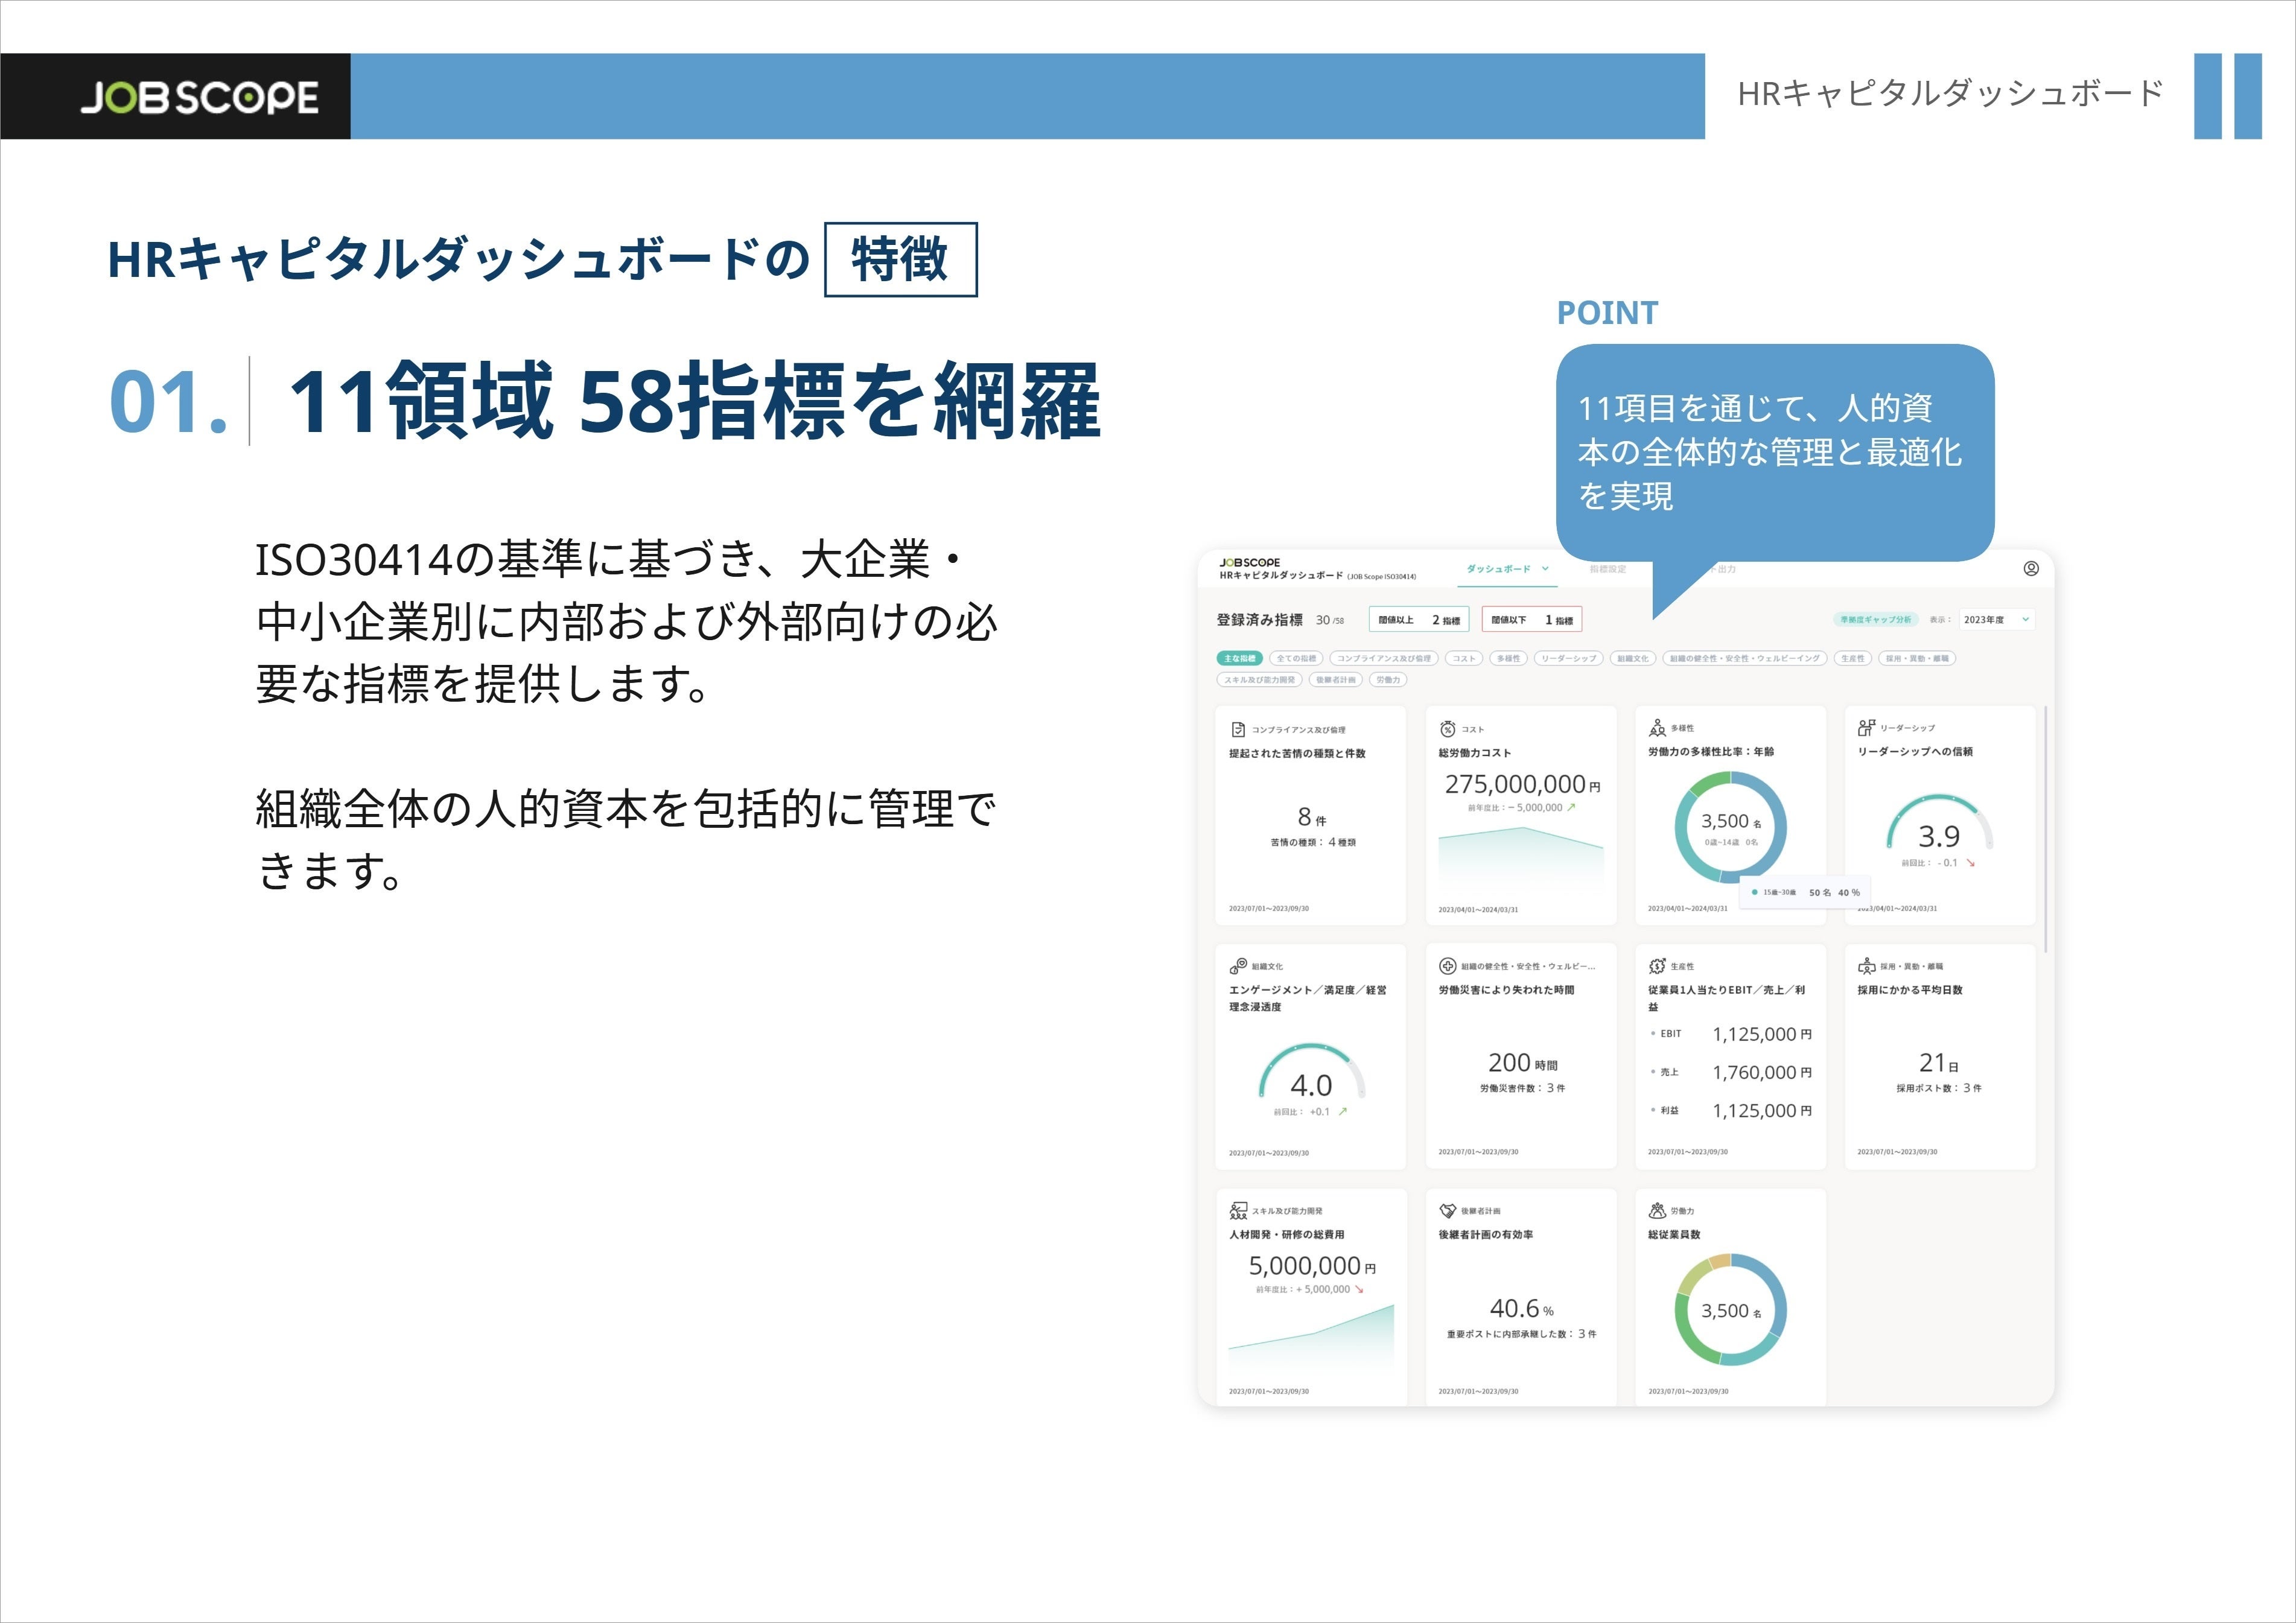Click the 生産性 gear card icon
Viewport: 2296px width, 1623px height.
tap(1657, 966)
